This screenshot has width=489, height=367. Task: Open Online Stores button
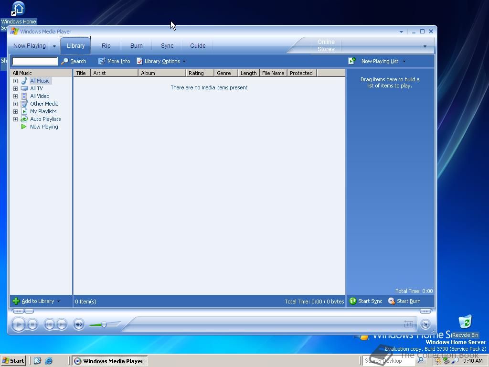coord(326,45)
